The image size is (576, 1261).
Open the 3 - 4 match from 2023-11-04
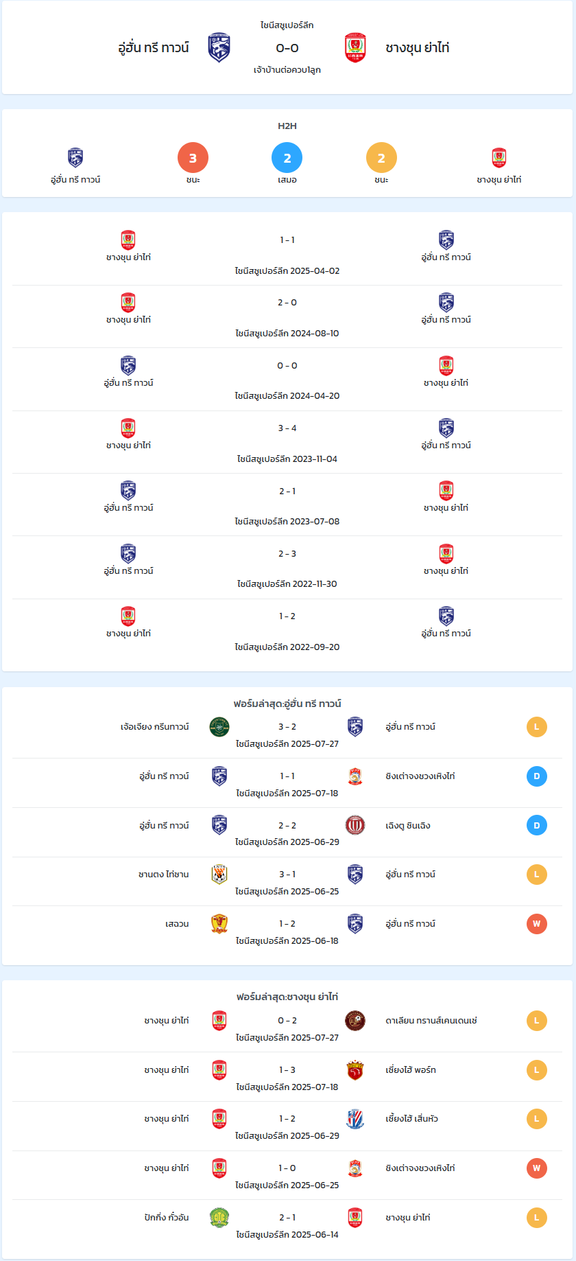287,442
